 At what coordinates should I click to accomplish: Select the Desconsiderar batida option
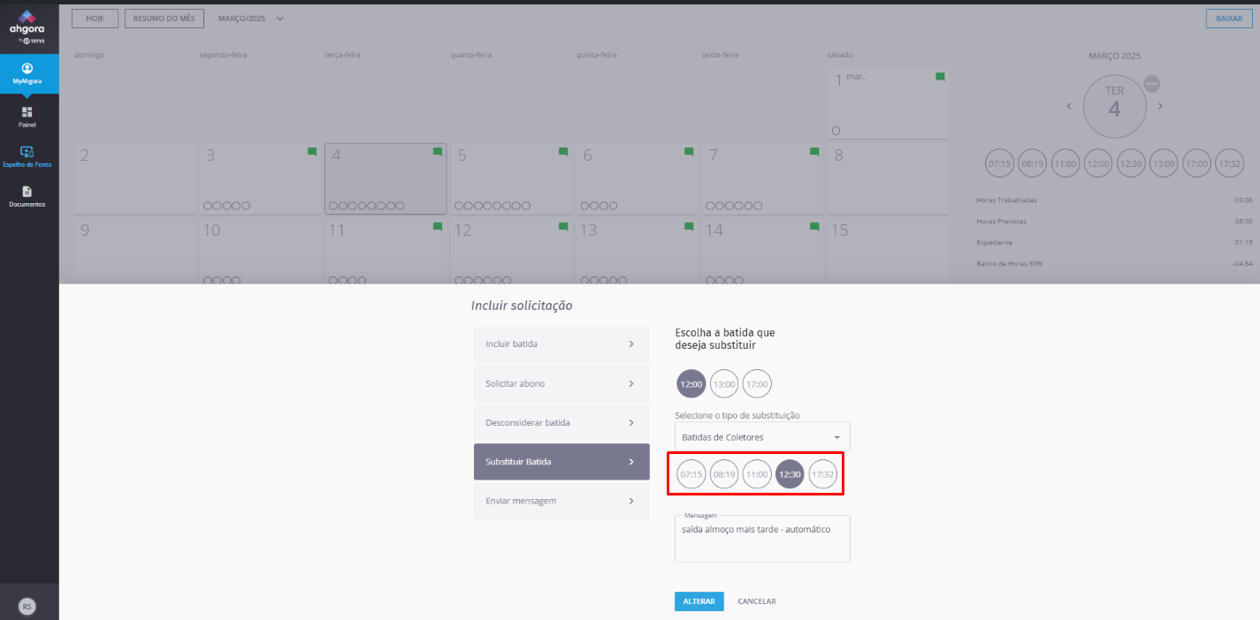[x=561, y=422]
